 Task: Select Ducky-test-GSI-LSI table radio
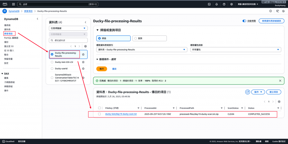pyautogui.click(x=52, y=62)
